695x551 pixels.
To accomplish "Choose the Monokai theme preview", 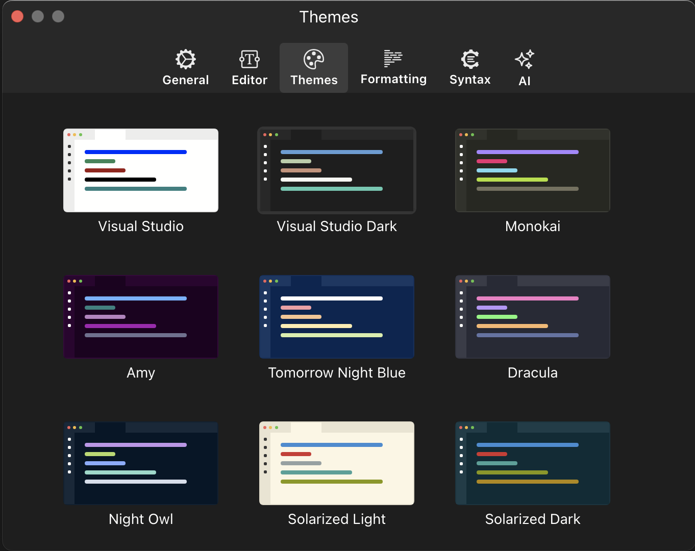I will (x=533, y=170).
